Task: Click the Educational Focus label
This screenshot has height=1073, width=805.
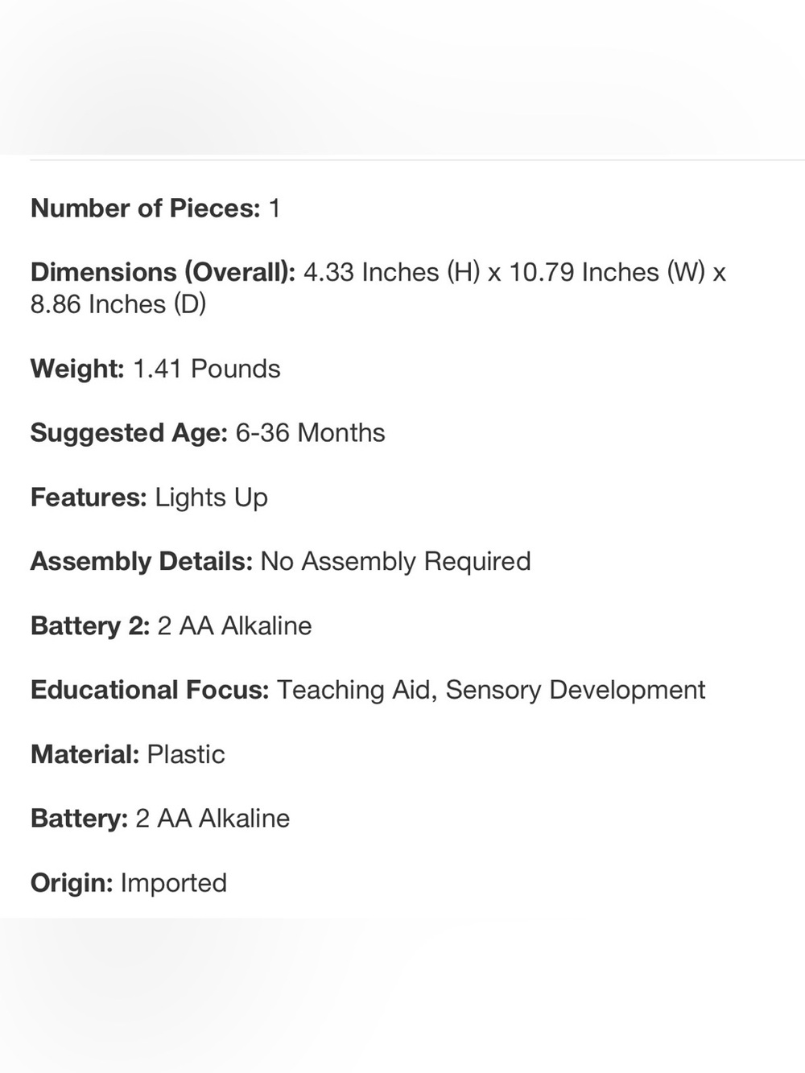Action: click(150, 690)
